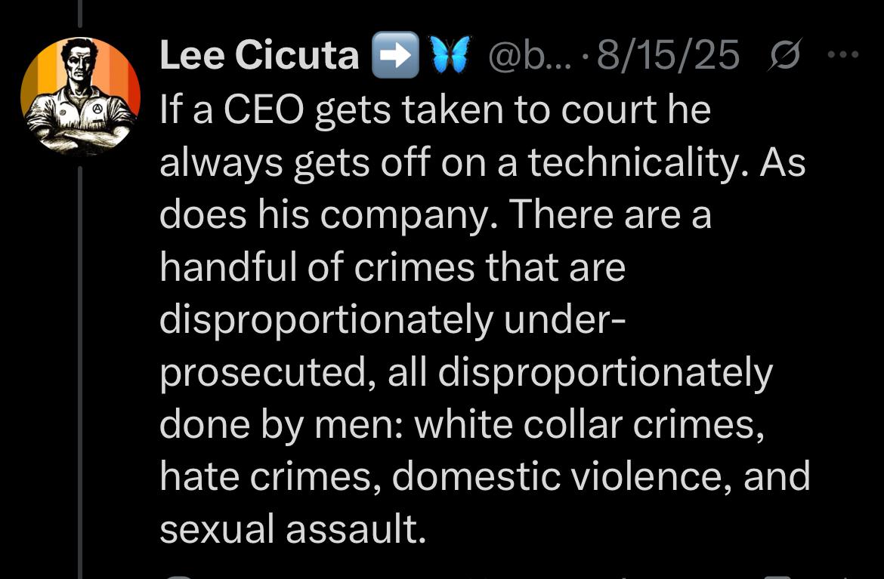This screenshot has height=579, width=884.
Task: Open the Lee Cicuta display name link
Action: pyautogui.click(x=259, y=56)
